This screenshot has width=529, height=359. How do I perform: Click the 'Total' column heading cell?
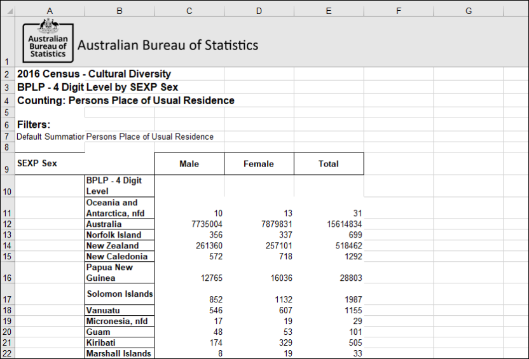coord(329,164)
